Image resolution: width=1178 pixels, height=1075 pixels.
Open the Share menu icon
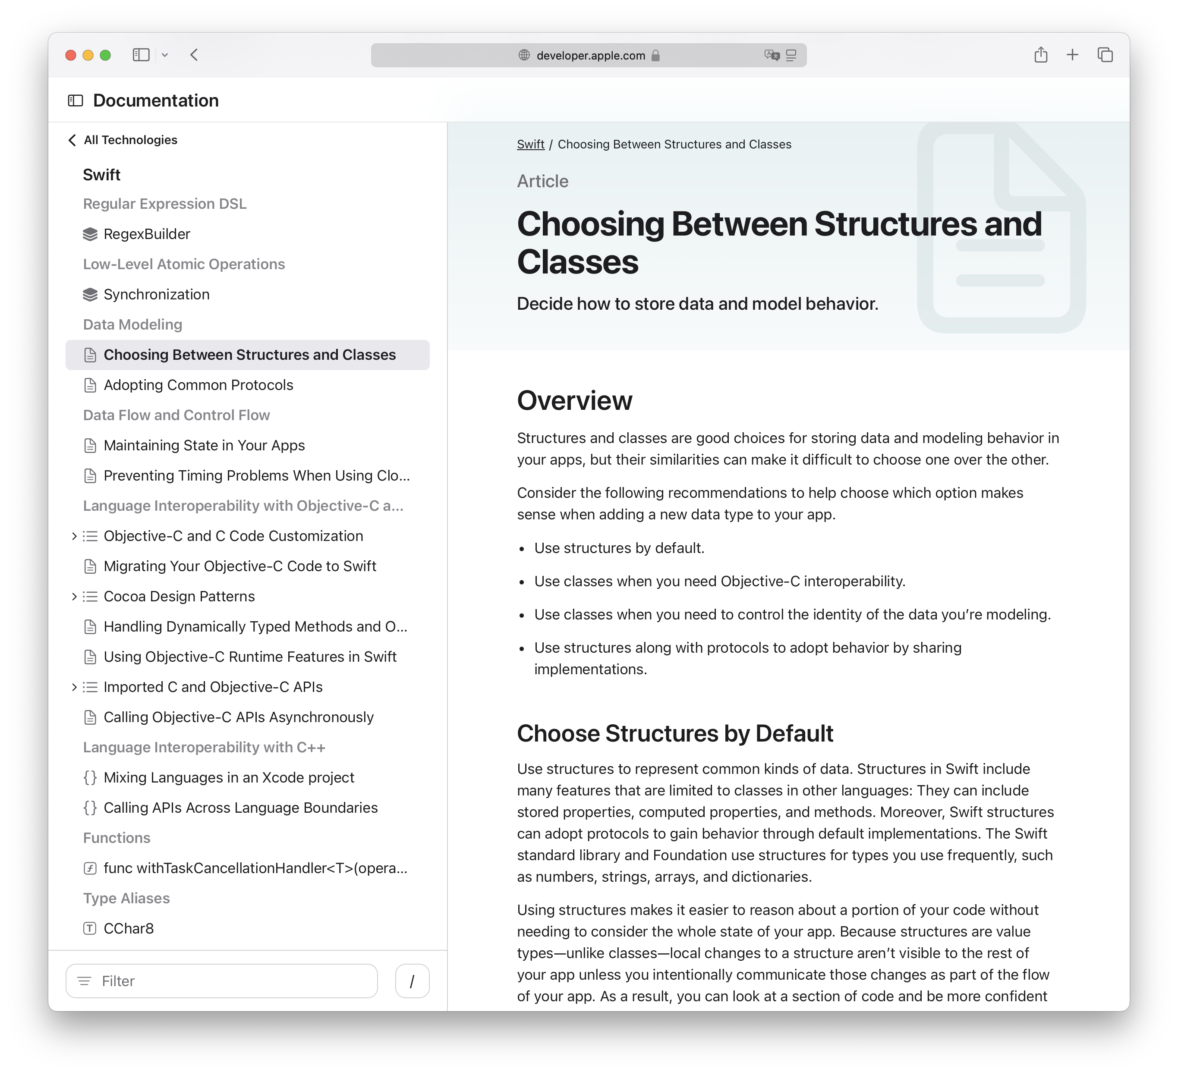pos(1041,55)
